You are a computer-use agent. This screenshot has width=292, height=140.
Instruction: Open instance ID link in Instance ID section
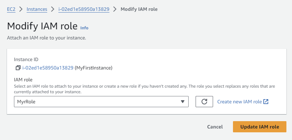[48, 68]
